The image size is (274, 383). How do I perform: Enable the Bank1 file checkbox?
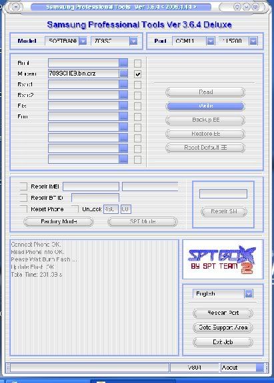(x=137, y=85)
